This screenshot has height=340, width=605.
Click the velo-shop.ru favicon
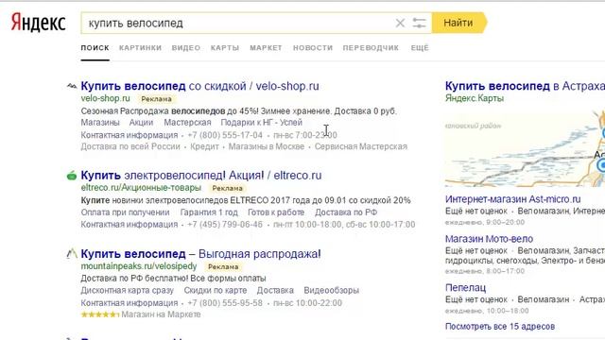point(72,86)
